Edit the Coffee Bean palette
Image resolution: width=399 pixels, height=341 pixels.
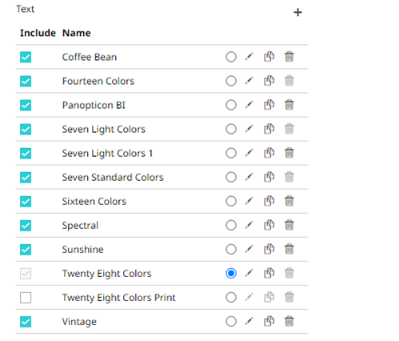pyautogui.click(x=249, y=57)
